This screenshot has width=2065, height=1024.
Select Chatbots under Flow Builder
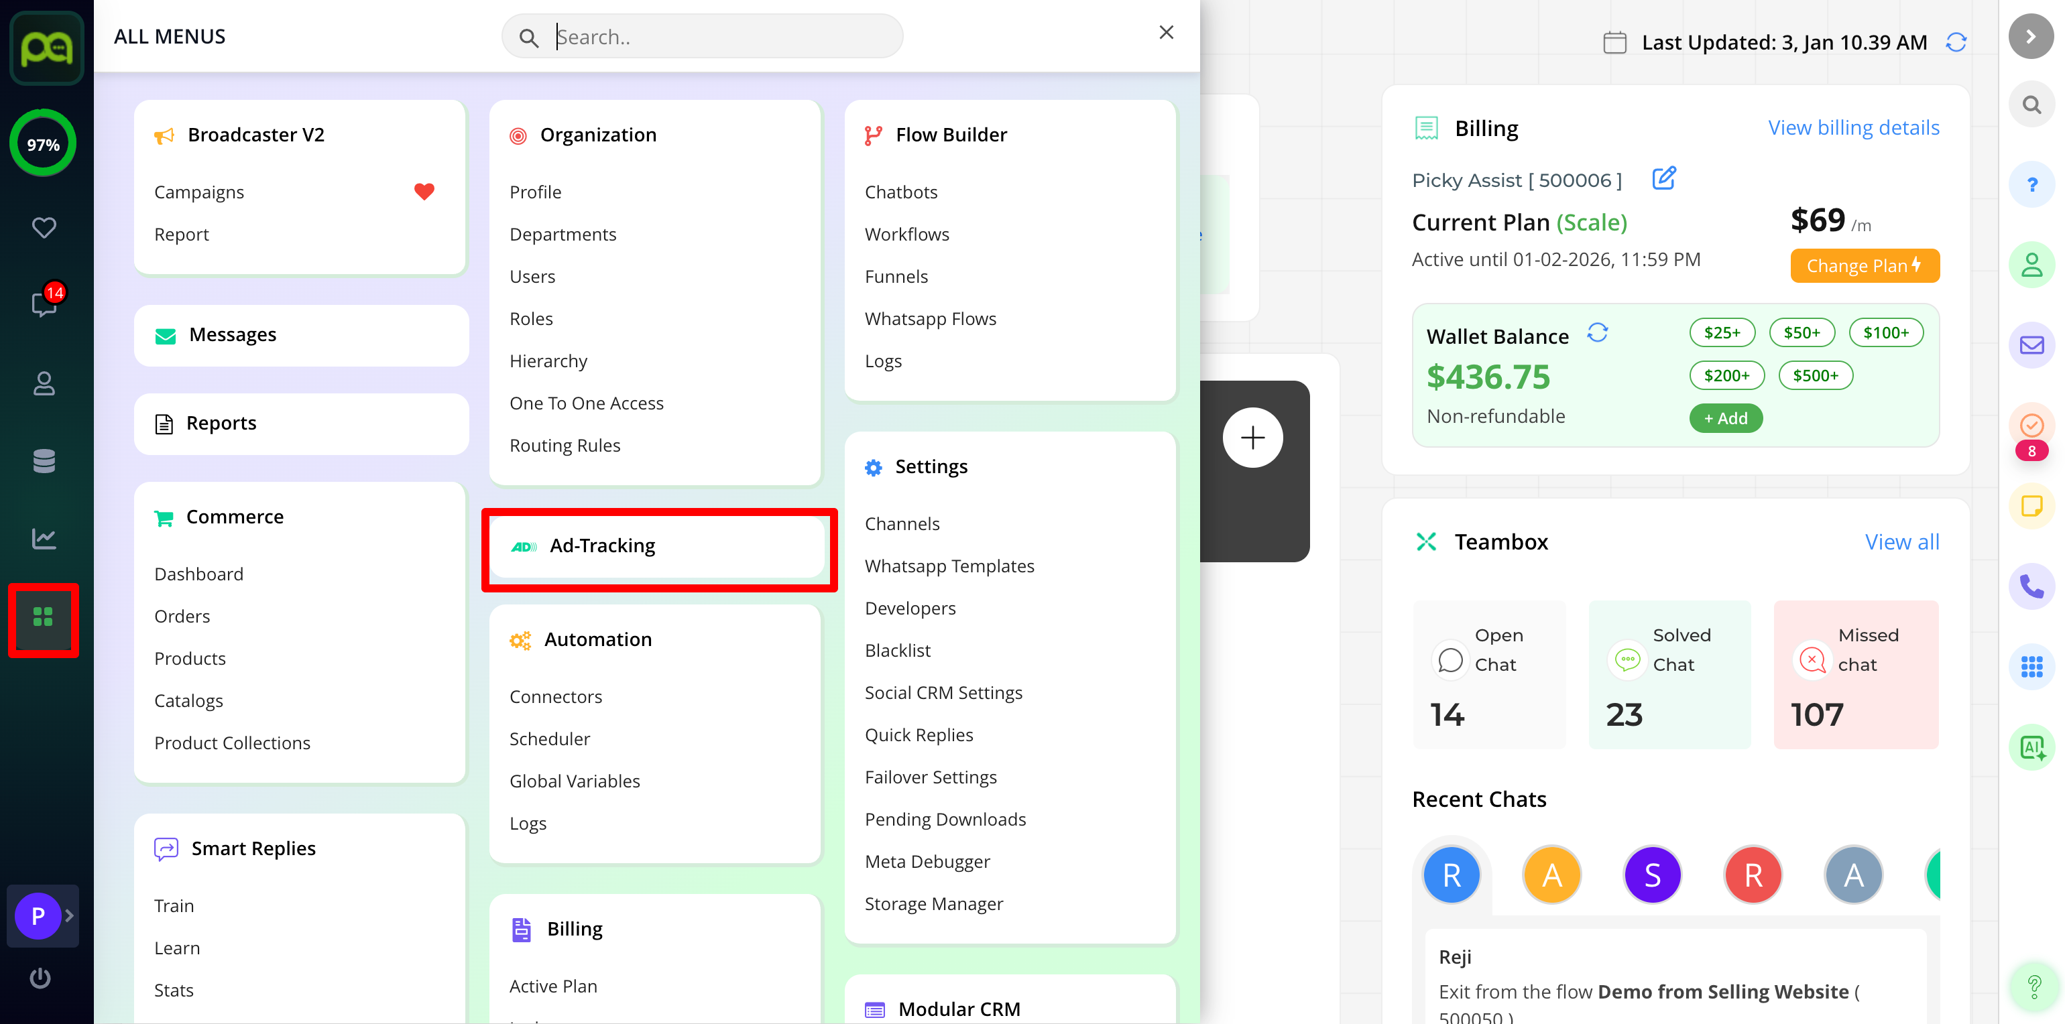tap(900, 192)
